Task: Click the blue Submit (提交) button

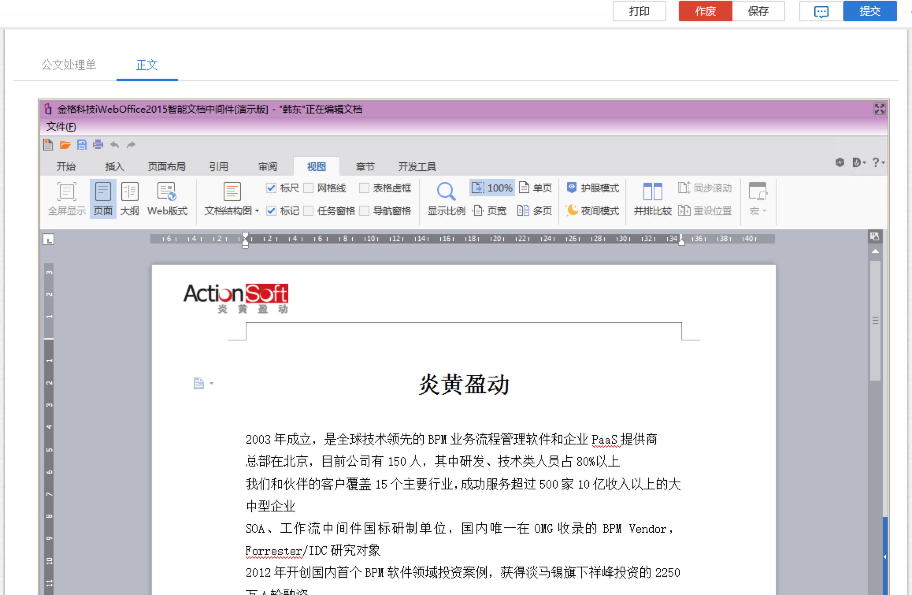Action: pyautogui.click(x=870, y=11)
